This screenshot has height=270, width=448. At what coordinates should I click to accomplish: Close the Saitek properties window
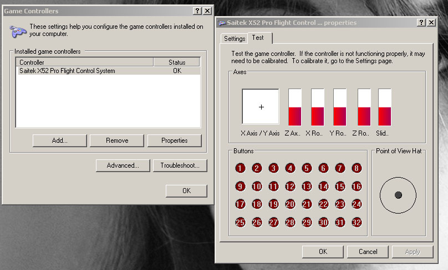[431, 23]
